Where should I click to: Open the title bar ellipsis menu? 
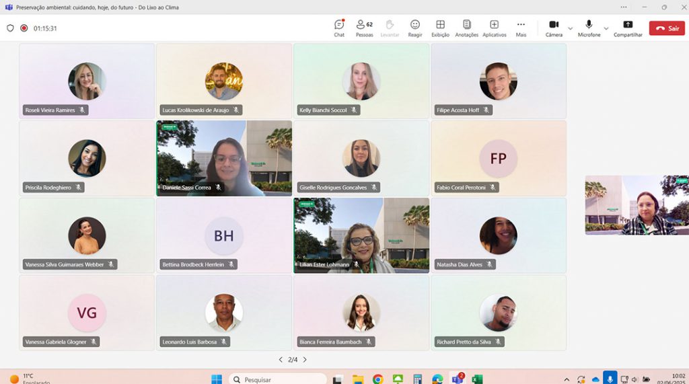[624, 7]
